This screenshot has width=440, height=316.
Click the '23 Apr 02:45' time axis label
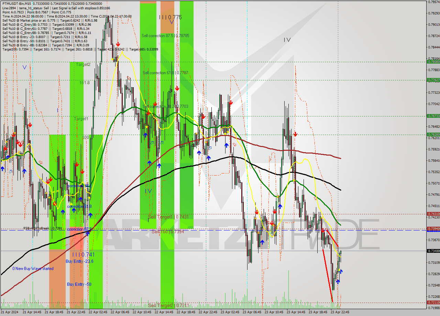pyautogui.click(x=230, y=312)
